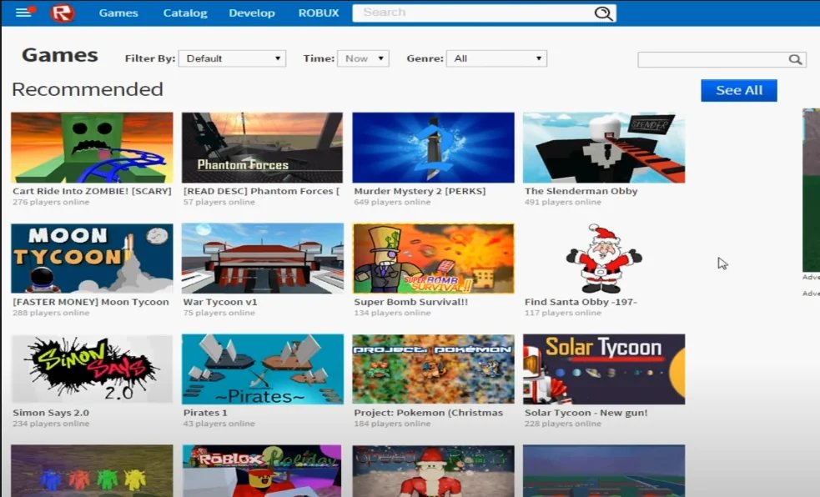
Task: Open the colored robots game thumbnail
Action: pyautogui.click(x=92, y=471)
